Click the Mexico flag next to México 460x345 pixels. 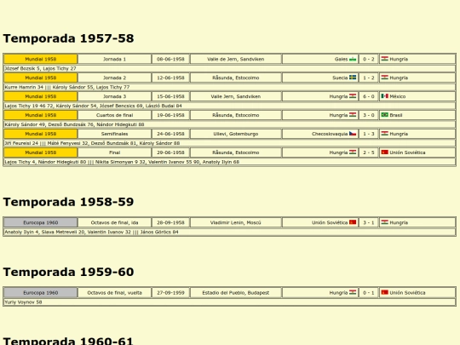pos(384,96)
